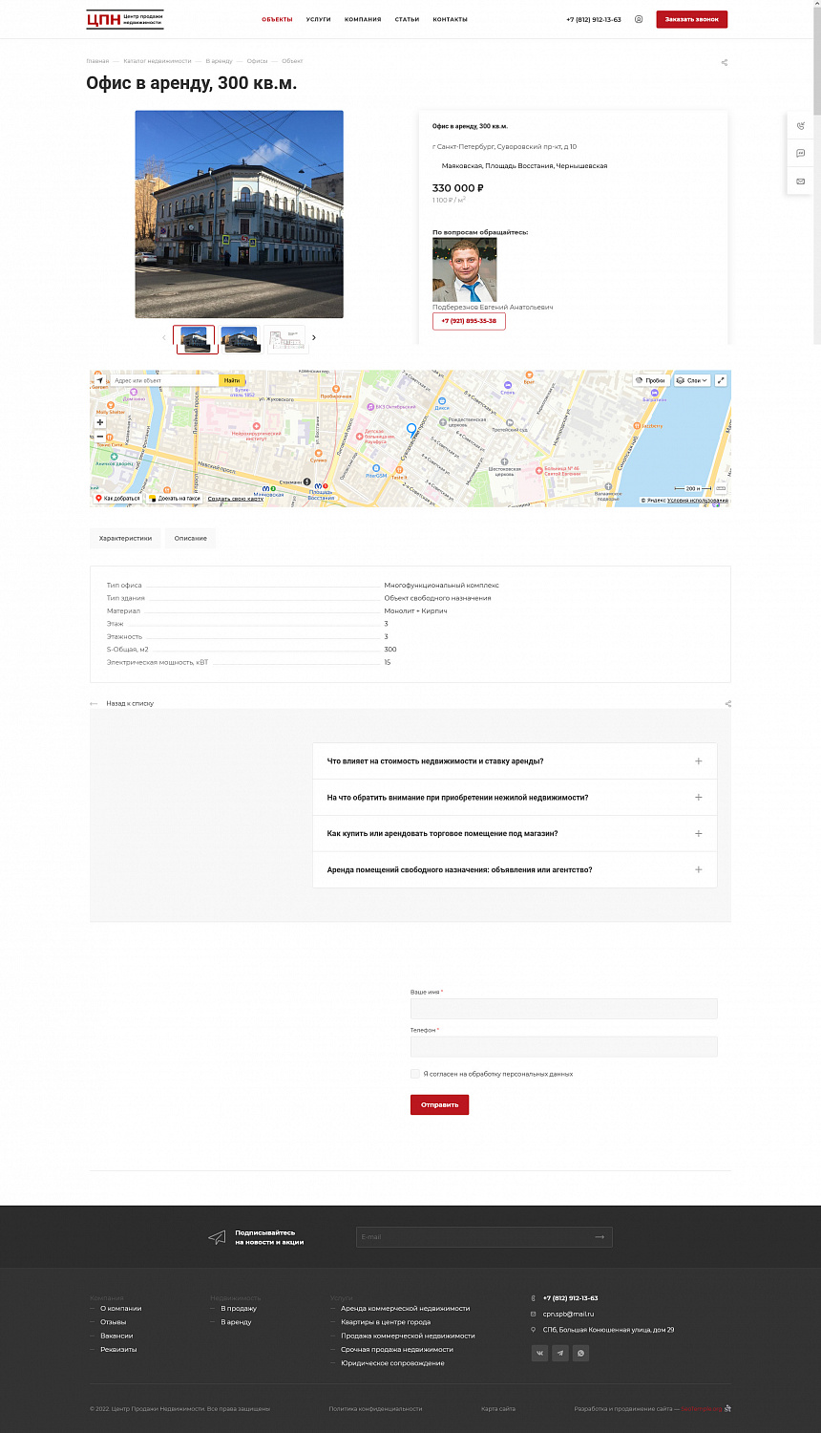The image size is (821, 1433).
Task: Open chat message icon in side panel
Action: point(801,153)
